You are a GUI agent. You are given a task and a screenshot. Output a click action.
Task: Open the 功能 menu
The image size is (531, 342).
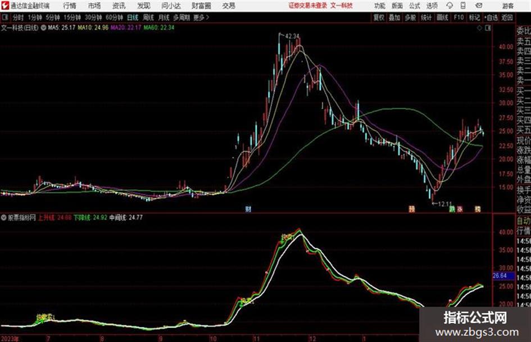click(x=380, y=6)
